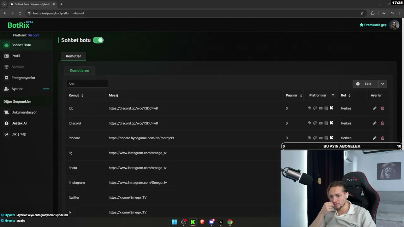Open the Chrome three-dot menu

400,13
